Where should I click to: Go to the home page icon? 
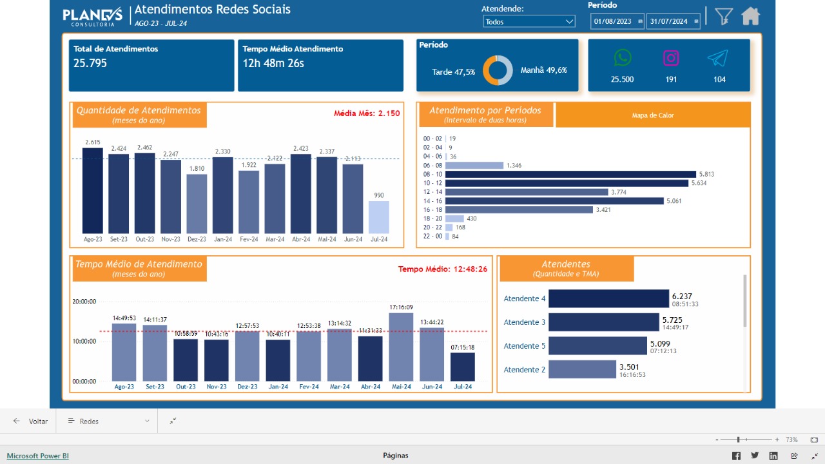pos(751,16)
